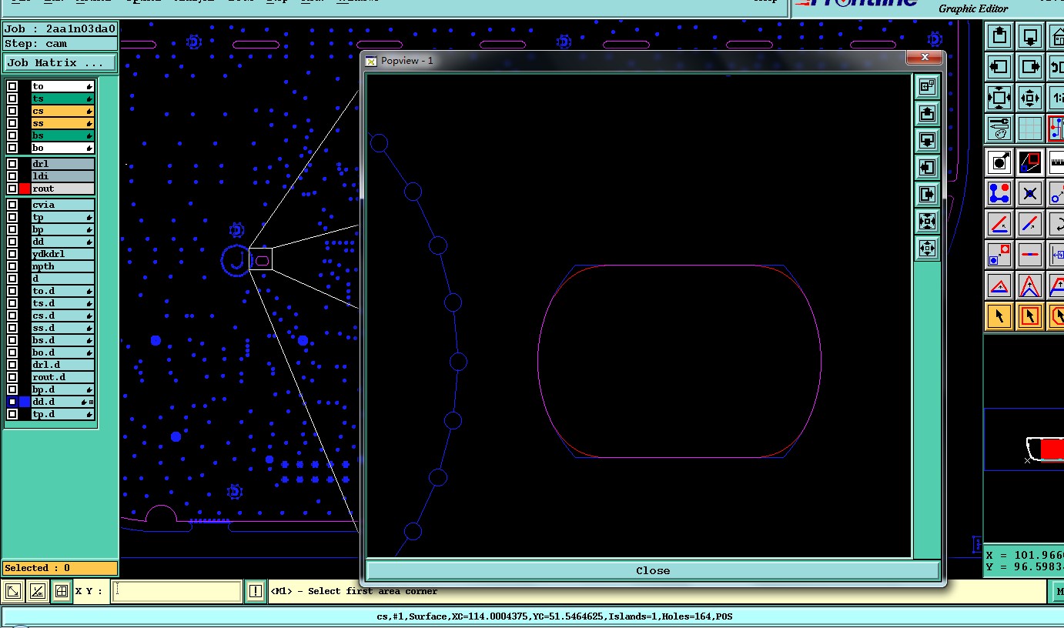Toggle display checkbox for layer rout
The image size is (1064, 628).
pyautogui.click(x=12, y=189)
